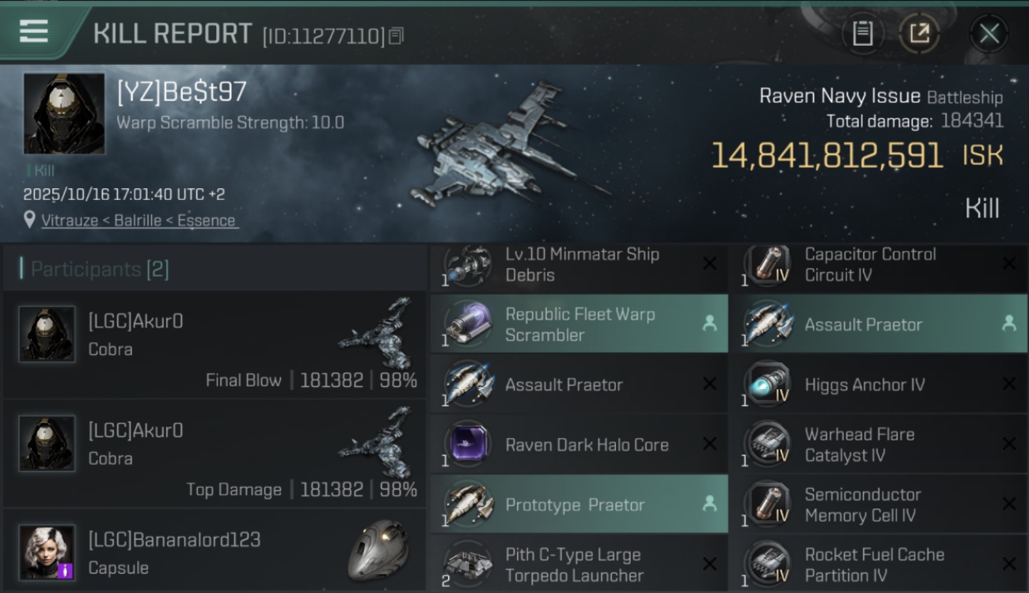Close the kill report window
The width and height of the screenshot is (1029, 593).
pos(989,33)
